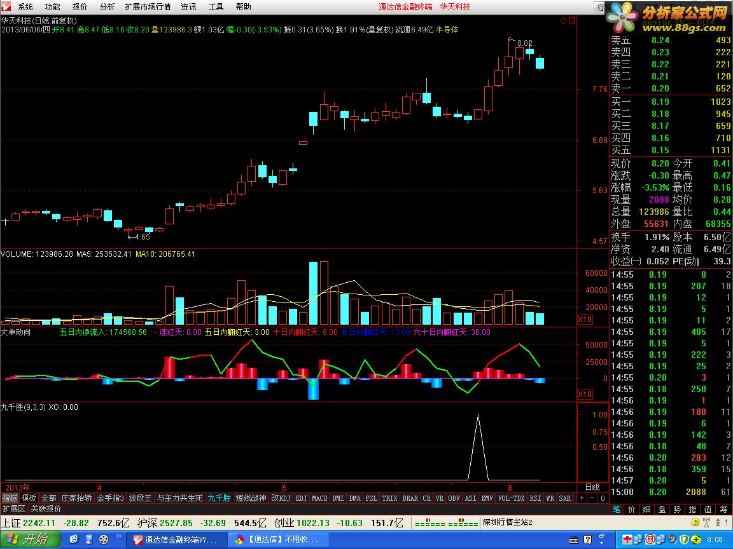The width and height of the screenshot is (733, 549).
Task: Click the speaker volume tray icon
Action: [672, 539]
